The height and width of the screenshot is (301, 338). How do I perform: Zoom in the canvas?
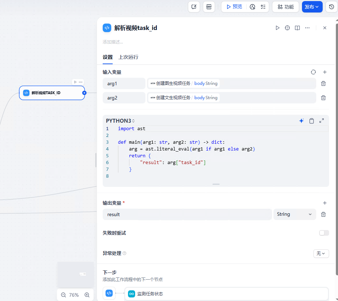point(87,295)
